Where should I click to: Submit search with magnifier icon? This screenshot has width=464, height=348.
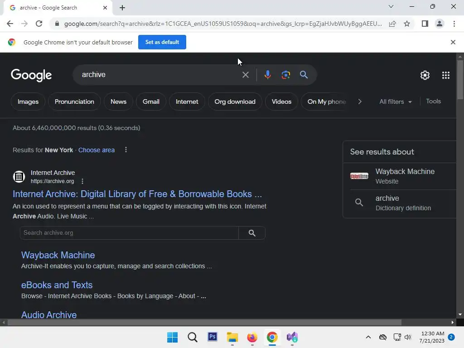coord(304,75)
